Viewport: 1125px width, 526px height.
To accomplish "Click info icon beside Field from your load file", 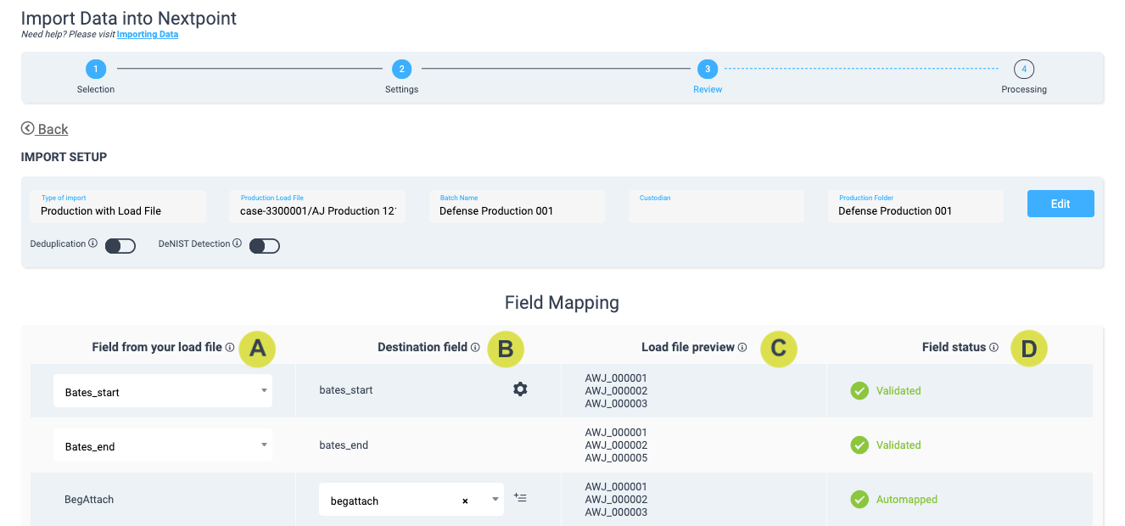I will (230, 347).
